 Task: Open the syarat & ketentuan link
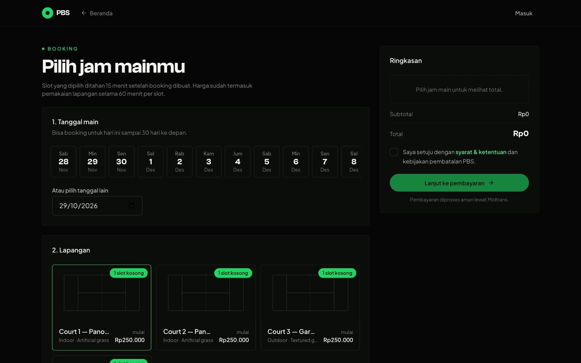[x=481, y=152]
